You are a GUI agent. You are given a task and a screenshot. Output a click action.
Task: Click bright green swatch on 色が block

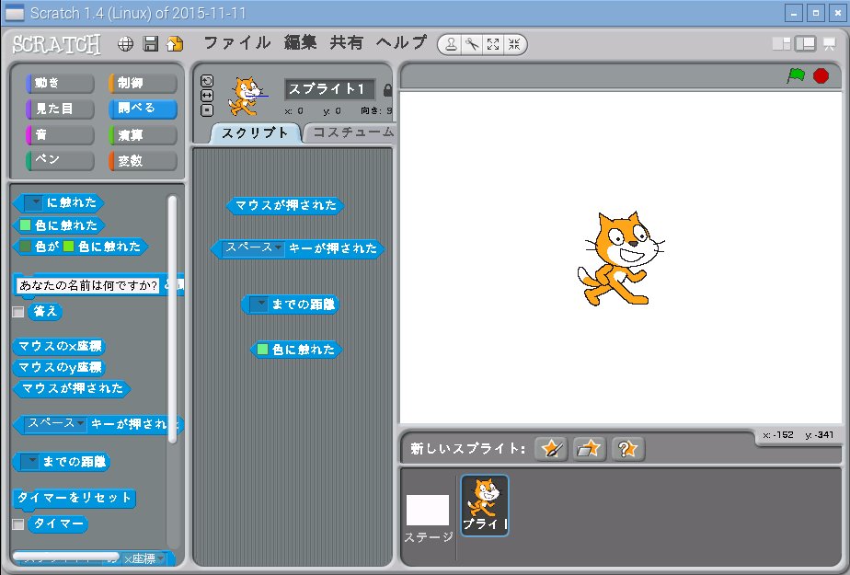tap(68, 247)
